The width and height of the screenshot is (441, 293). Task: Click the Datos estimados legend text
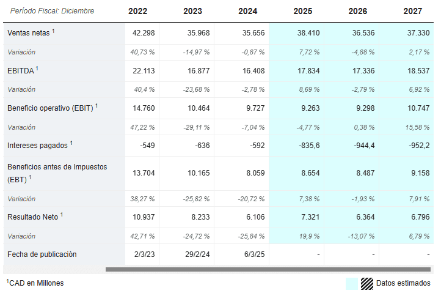(x=403, y=283)
